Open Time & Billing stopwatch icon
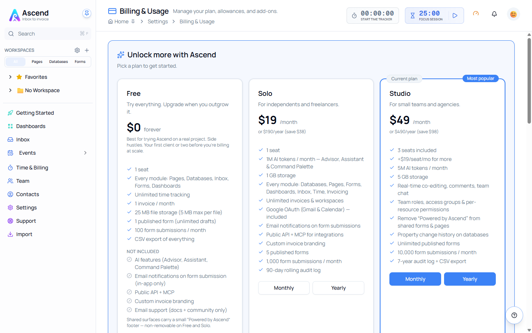532x333 pixels. click(x=10, y=168)
